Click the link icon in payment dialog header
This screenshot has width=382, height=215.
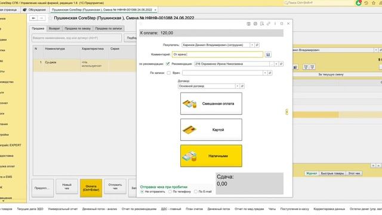(x=269, y=24)
